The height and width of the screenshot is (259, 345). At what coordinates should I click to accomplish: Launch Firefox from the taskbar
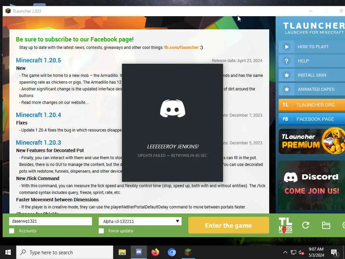click(x=155, y=252)
